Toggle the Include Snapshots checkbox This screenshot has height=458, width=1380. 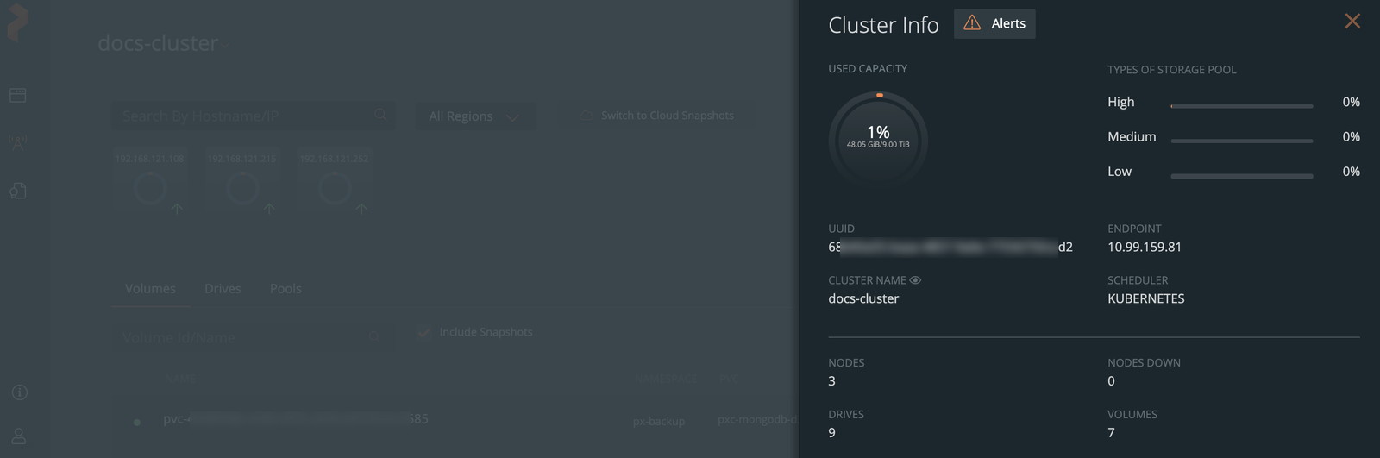(423, 332)
